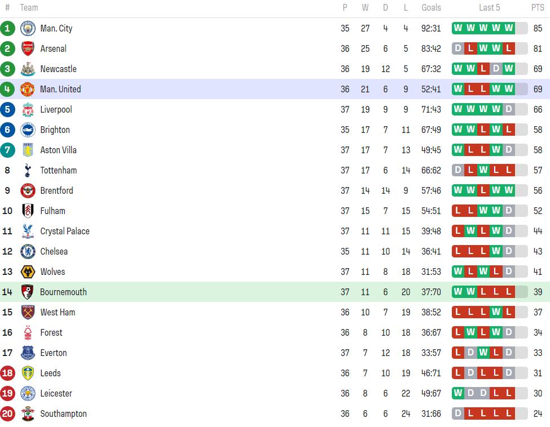Open the Bournemouth team link
This screenshot has width=550, height=427.
pyautogui.click(x=63, y=292)
